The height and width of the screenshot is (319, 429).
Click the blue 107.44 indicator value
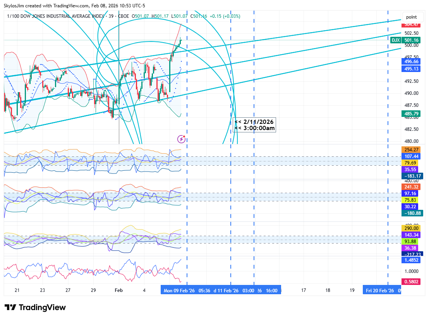(x=411, y=156)
